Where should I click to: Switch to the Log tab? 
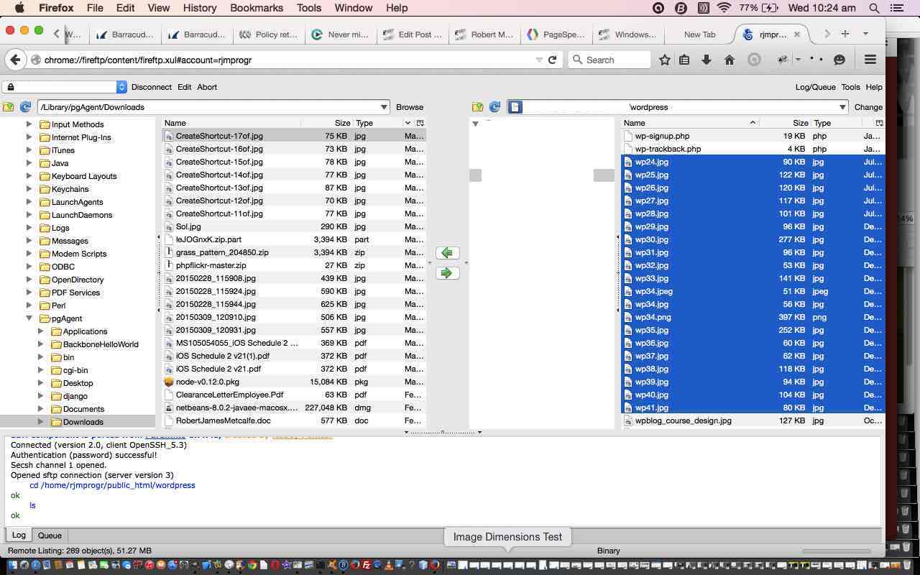19,535
